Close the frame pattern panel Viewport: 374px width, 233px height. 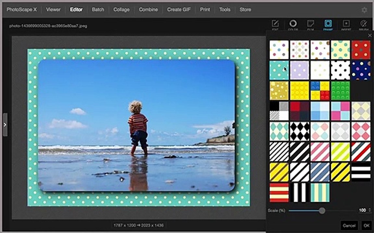(370, 35)
